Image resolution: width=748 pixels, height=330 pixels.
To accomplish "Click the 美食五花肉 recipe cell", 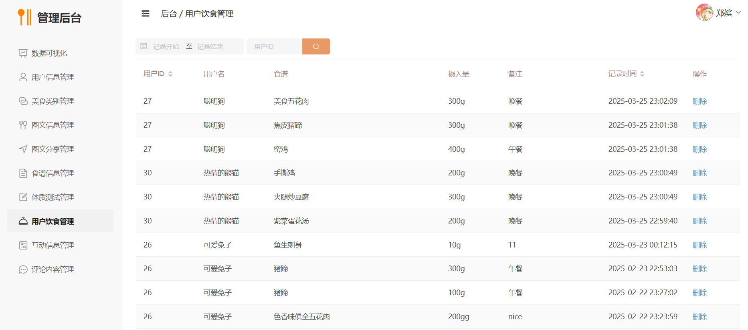I will tap(291, 101).
